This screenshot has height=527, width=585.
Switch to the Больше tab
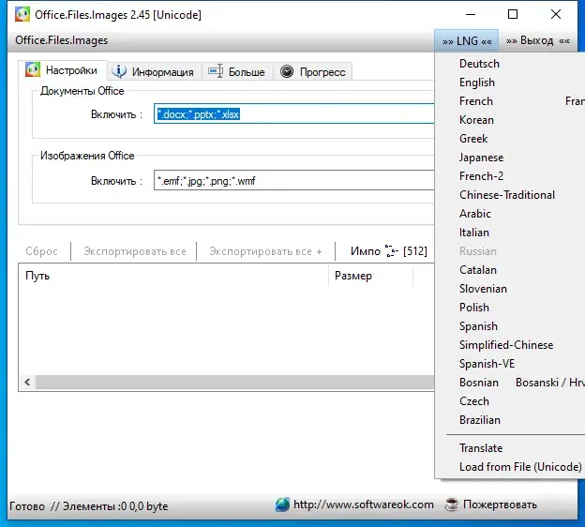pos(237,71)
